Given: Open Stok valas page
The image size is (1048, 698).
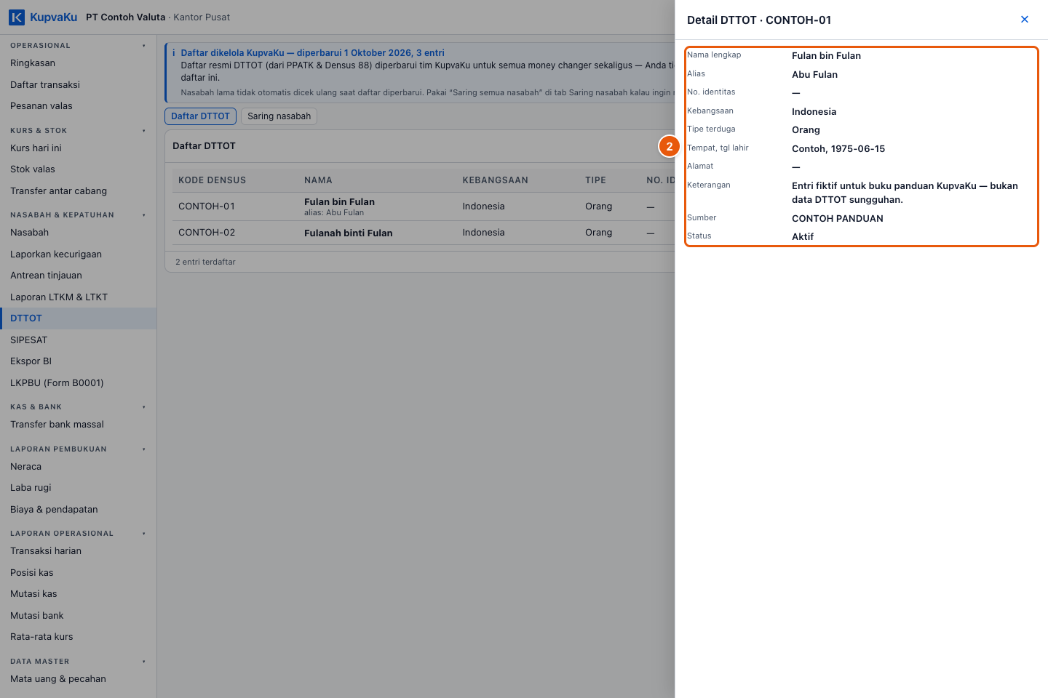Looking at the screenshot, I should 78,169.
